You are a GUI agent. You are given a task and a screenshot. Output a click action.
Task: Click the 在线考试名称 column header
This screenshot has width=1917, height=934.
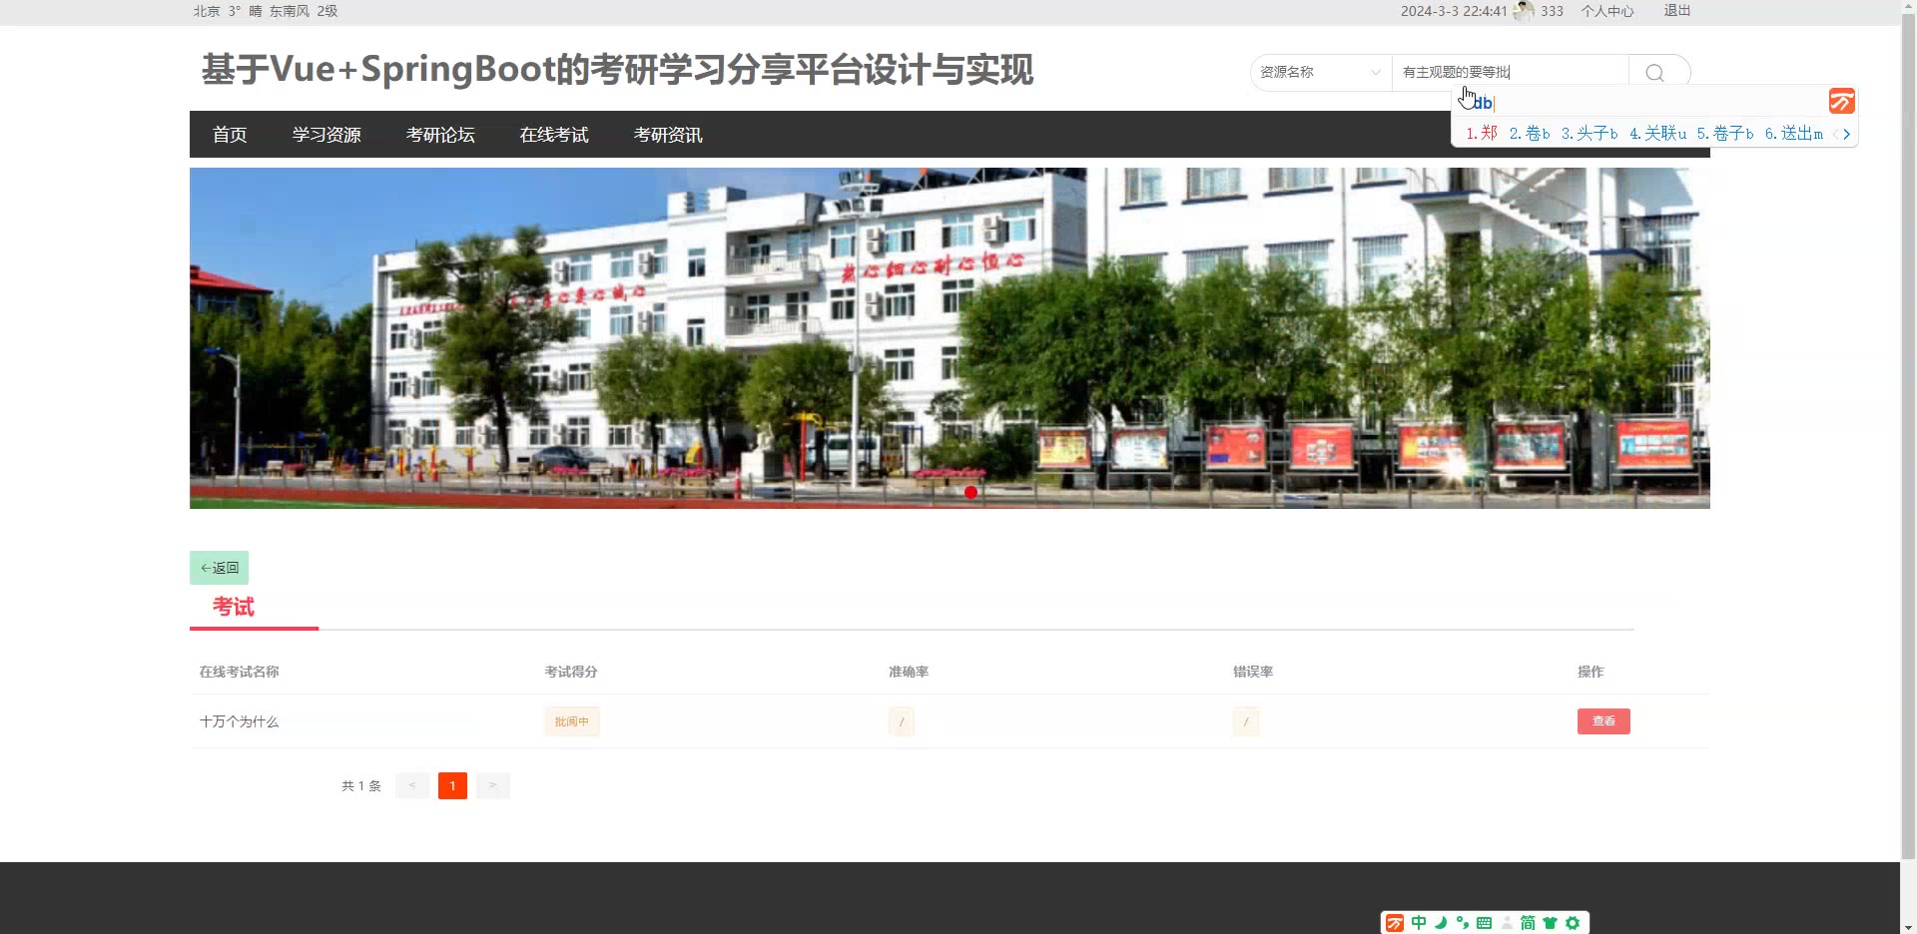coord(239,672)
